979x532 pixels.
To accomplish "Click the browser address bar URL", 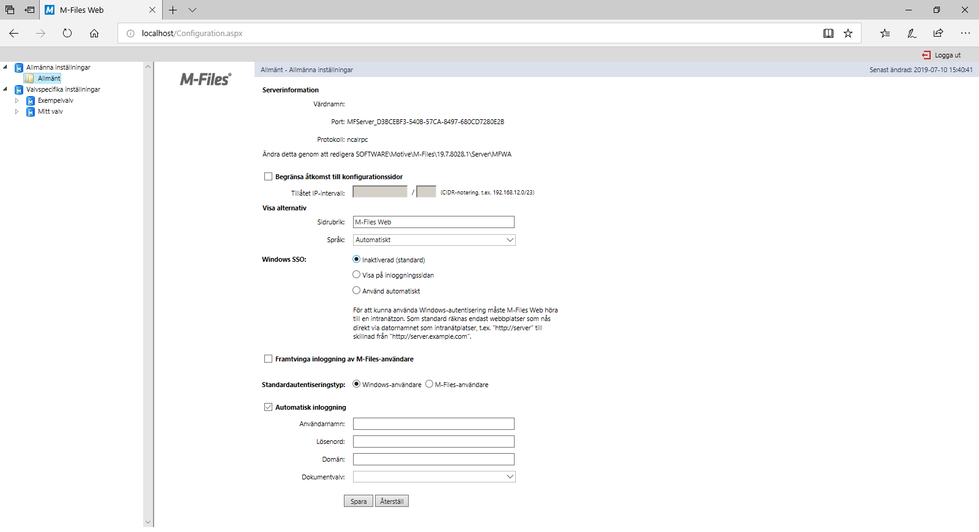I will (192, 33).
